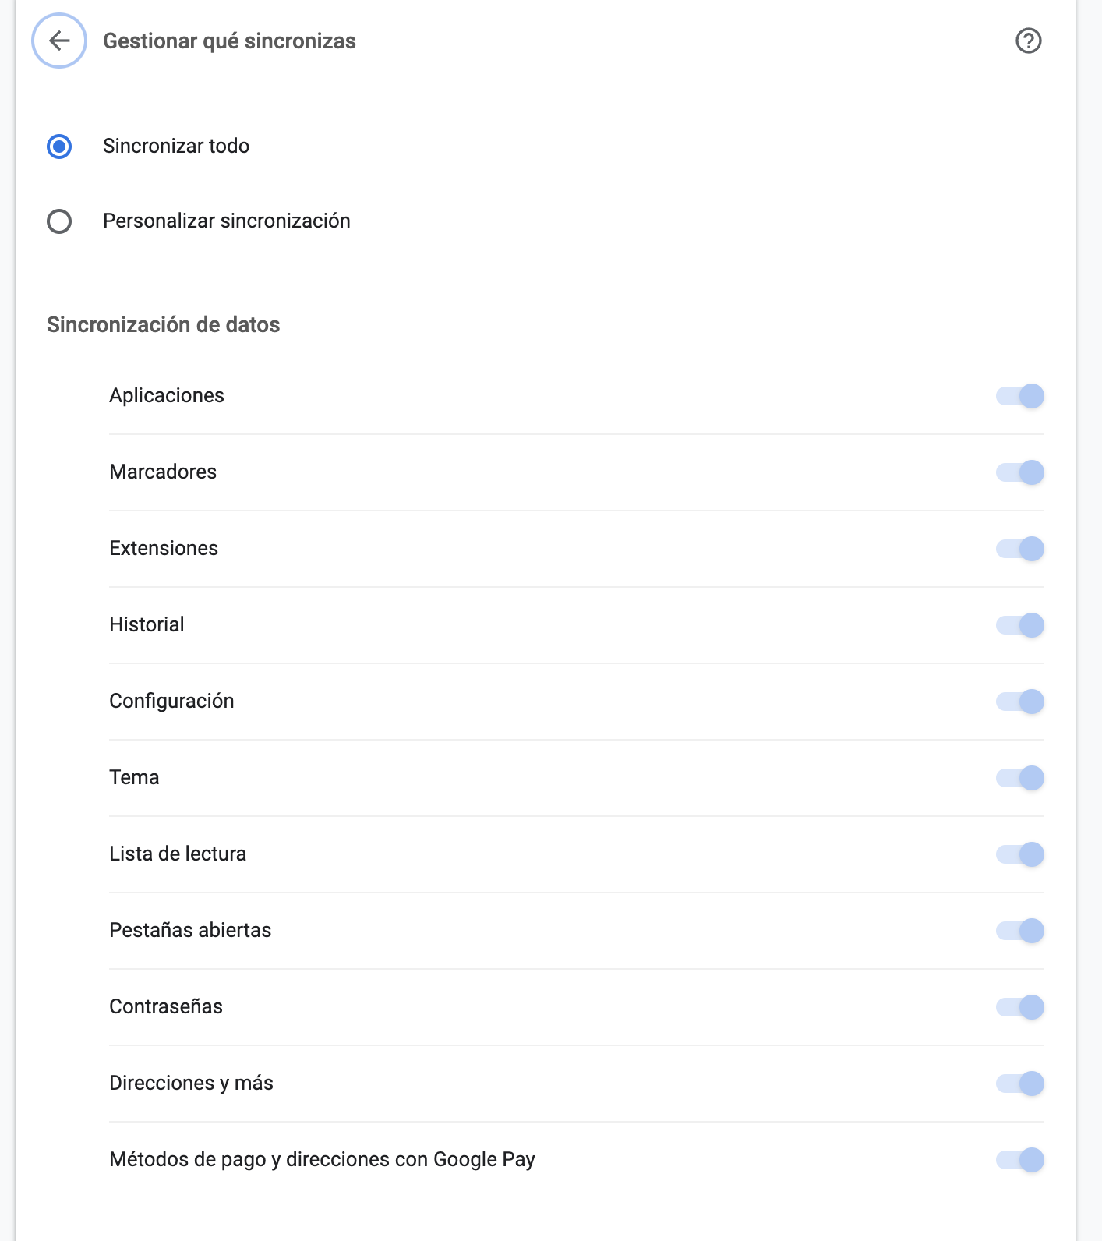Toggle the Aplicaciones sync switch
Screen dimensions: 1102x1241
click(1020, 396)
